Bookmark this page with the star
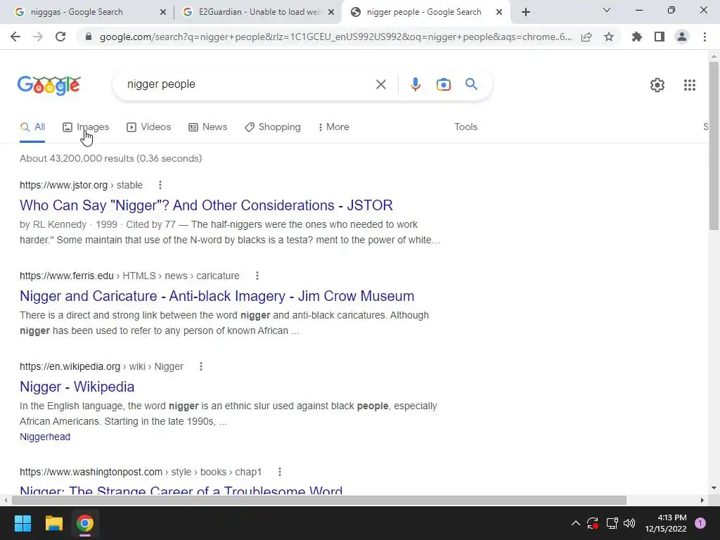The width and height of the screenshot is (720, 540). point(609,37)
